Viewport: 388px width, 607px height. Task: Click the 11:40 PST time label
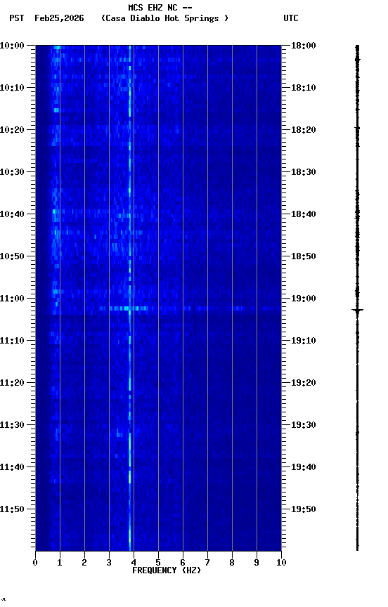12,467
